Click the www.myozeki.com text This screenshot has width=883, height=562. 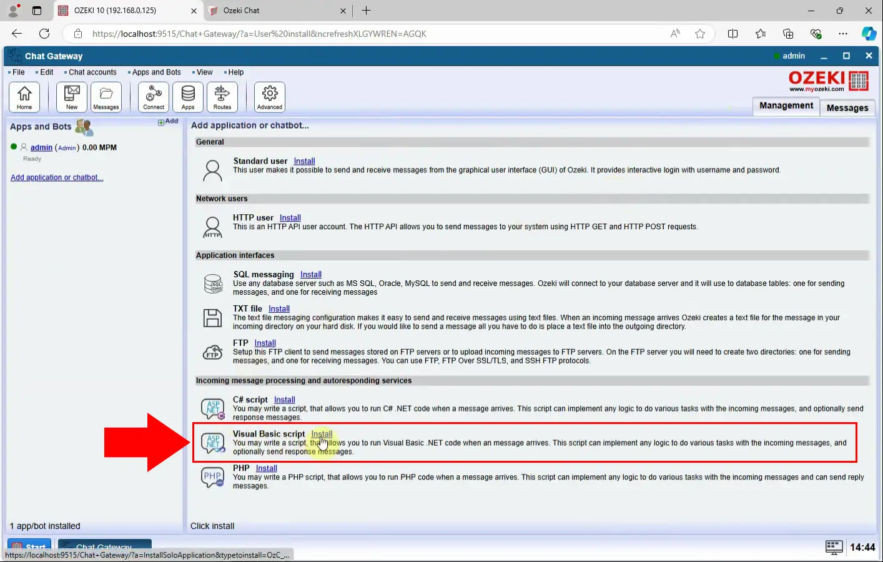tap(816, 89)
